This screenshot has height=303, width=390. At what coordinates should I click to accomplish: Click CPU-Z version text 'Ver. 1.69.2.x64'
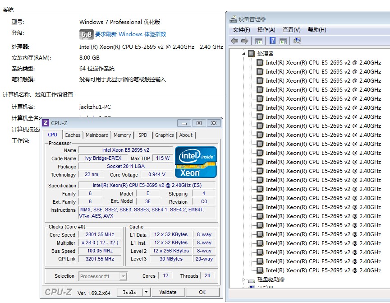click(94, 293)
